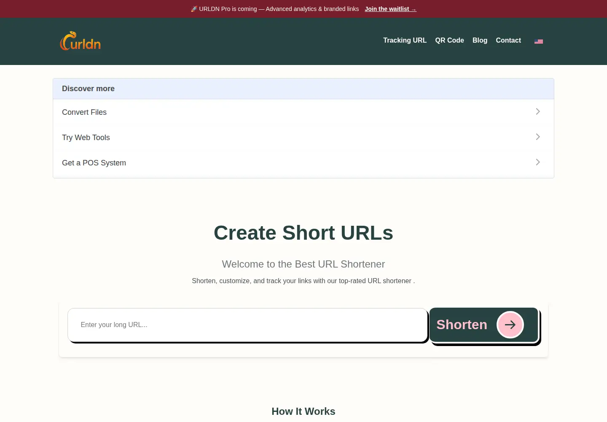Screen dimensions: 607x422
Task: Focus the long URL input field
Action: [247, 325]
